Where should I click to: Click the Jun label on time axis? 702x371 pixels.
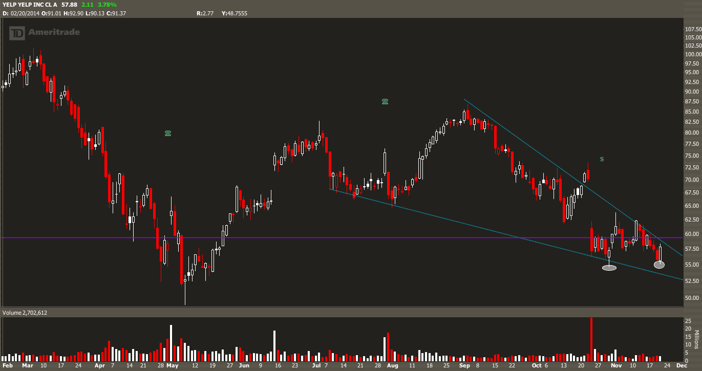pyautogui.click(x=244, y=366)
